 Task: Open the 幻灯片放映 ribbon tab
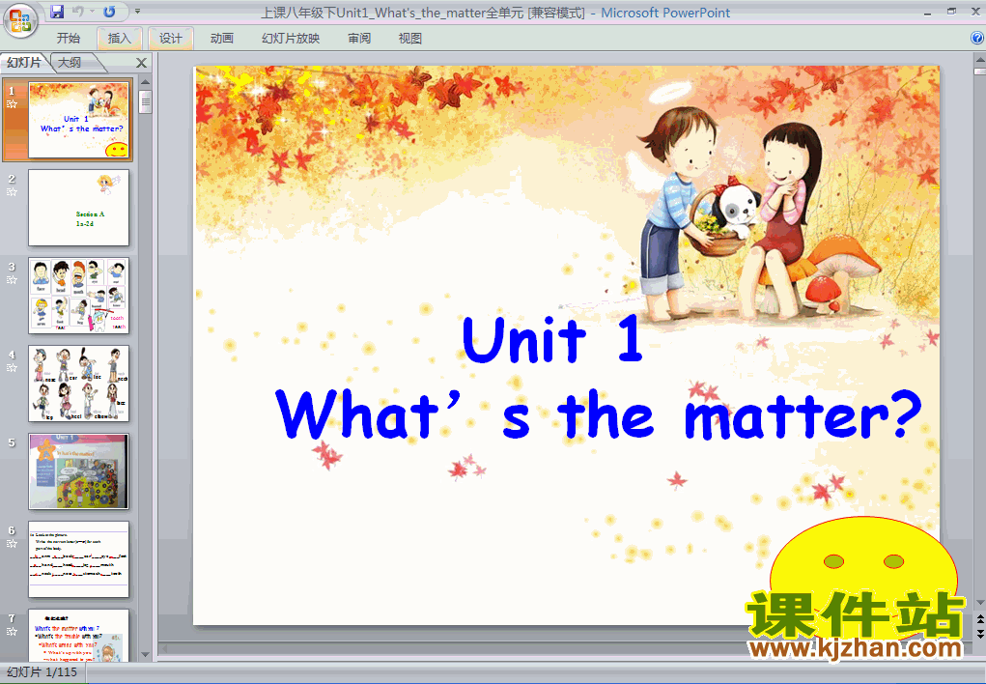pyautogui.click(x=291, y=39)
